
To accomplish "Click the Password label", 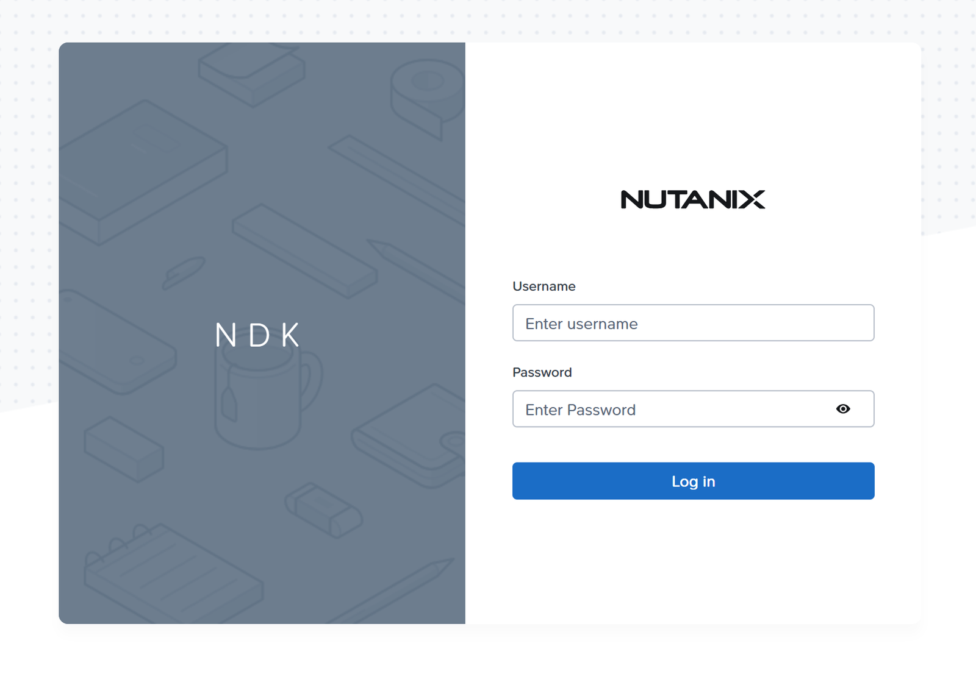I will [x=542, y=372].
